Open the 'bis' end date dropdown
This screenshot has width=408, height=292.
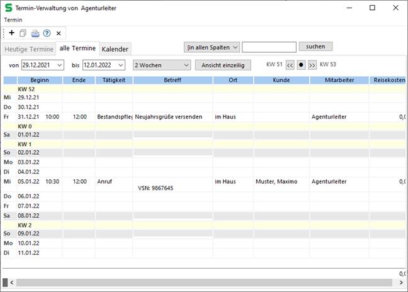[121, 65]
